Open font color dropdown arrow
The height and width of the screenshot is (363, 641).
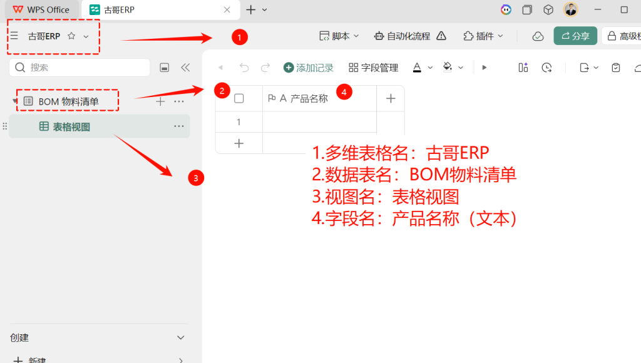[x=430, y=68]
